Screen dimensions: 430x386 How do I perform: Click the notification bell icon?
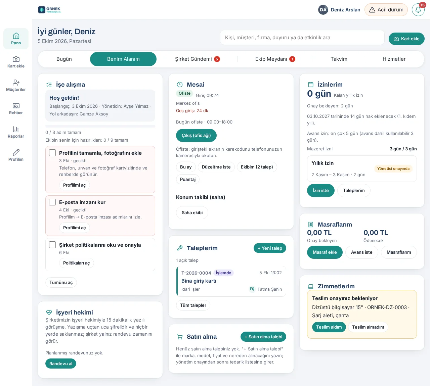418,10
